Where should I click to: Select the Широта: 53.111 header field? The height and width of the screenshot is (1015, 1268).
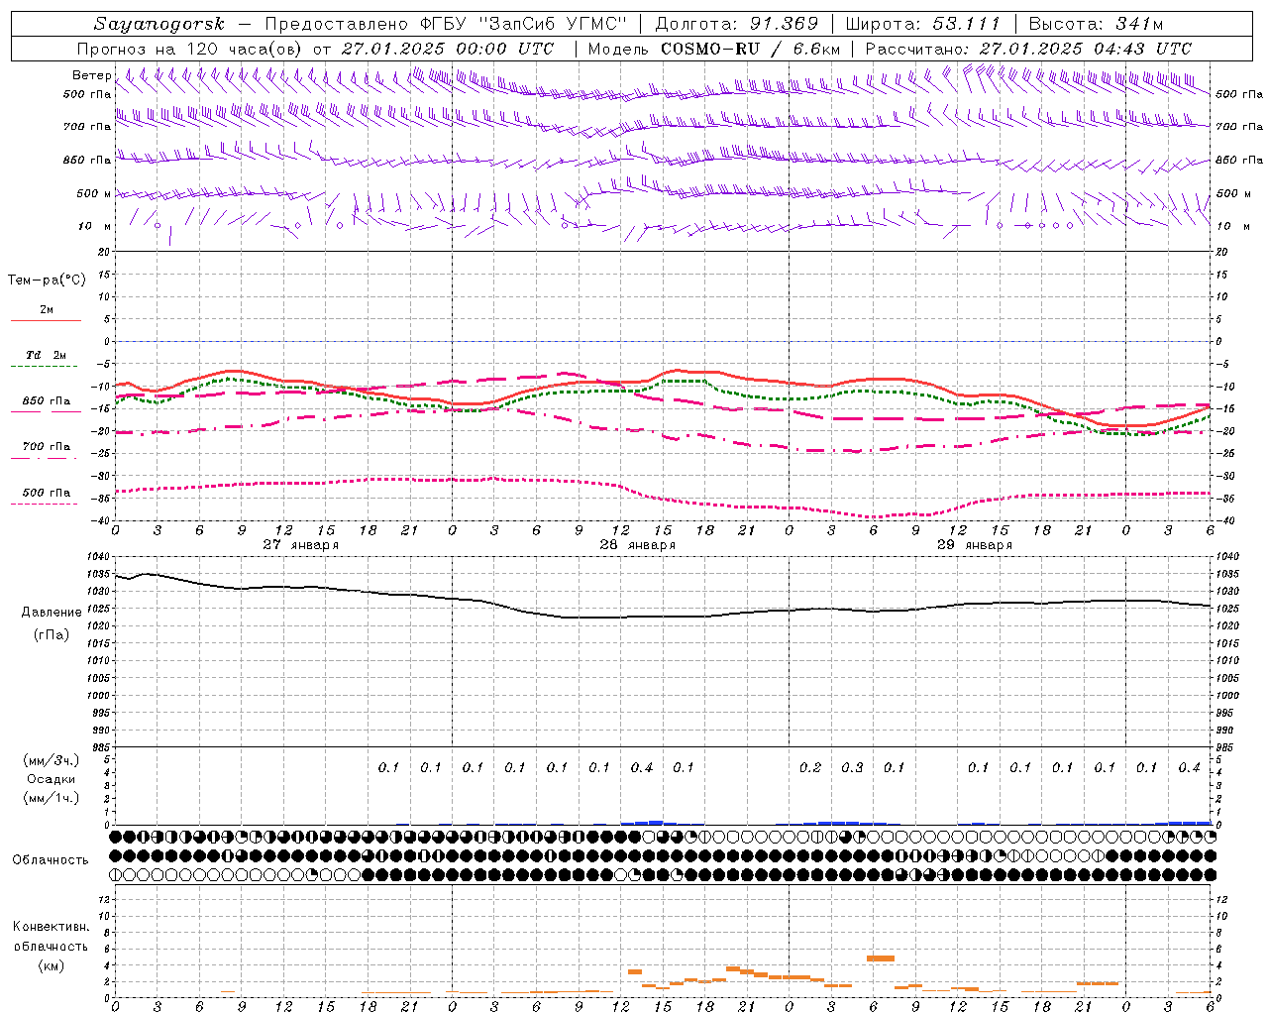point(922,24)
